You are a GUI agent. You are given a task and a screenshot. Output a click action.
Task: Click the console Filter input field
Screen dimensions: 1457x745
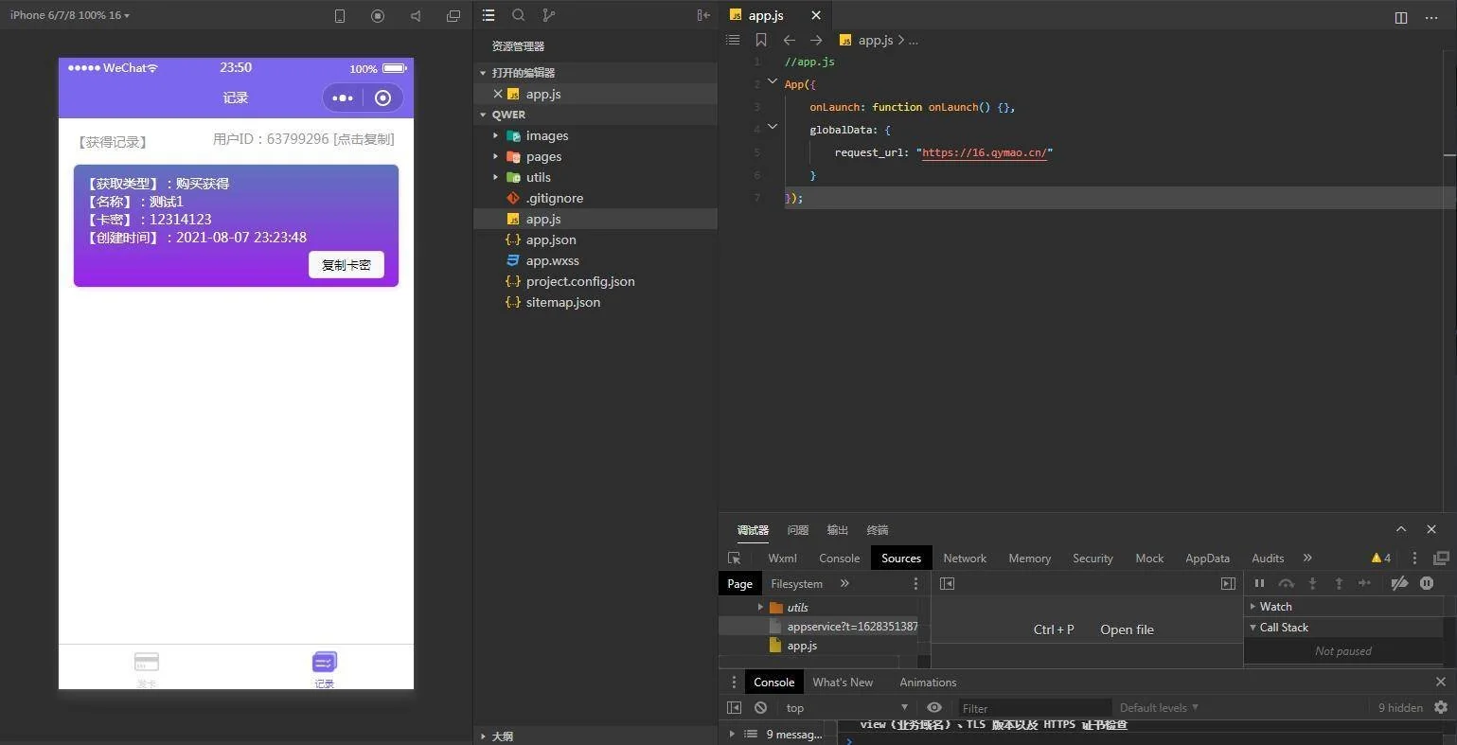pos(1032,708)
